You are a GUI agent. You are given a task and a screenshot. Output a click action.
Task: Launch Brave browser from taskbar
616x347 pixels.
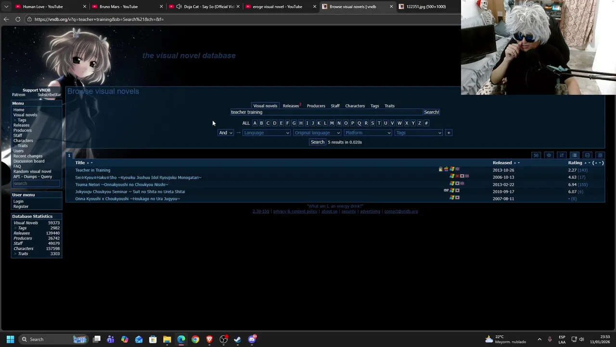click(x=209, y=339)
